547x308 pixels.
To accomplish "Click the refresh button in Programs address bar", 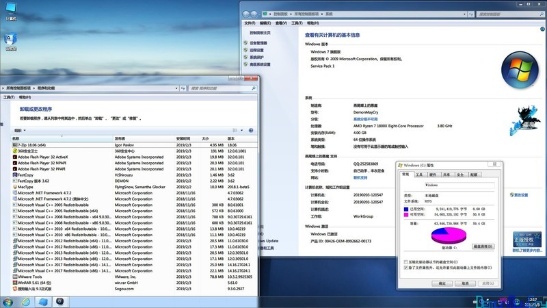I will pos(183,88).
